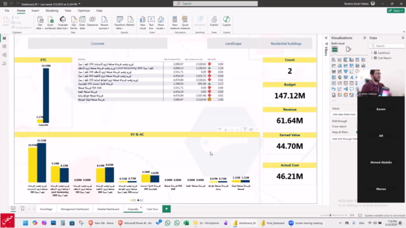
Task: Click the Dataverse icon
Action: [93, 21]
